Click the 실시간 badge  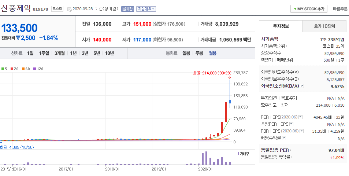tap(127, 9)
